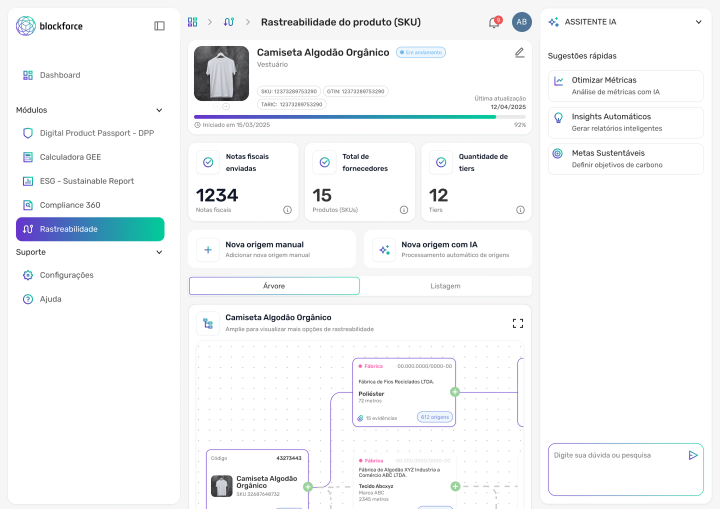Add Nova origem manual

pyautogui.click(x=272, y=249)
